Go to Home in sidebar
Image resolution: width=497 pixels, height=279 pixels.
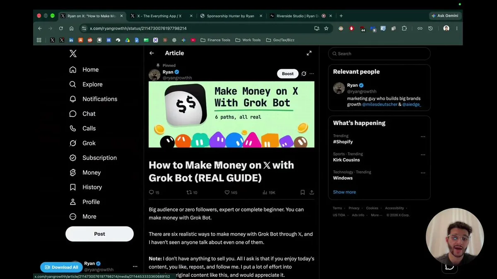coord(84,69)
